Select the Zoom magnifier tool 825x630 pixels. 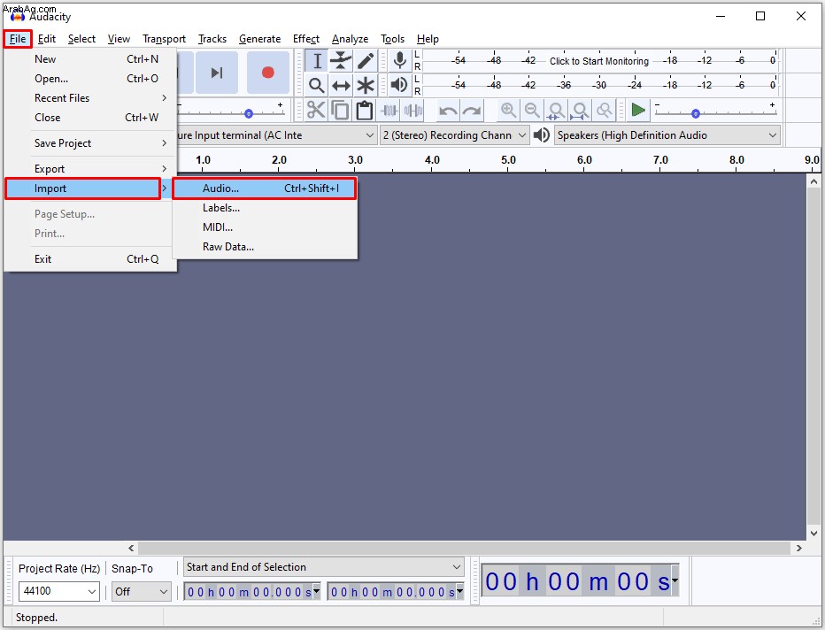(317, 85)
